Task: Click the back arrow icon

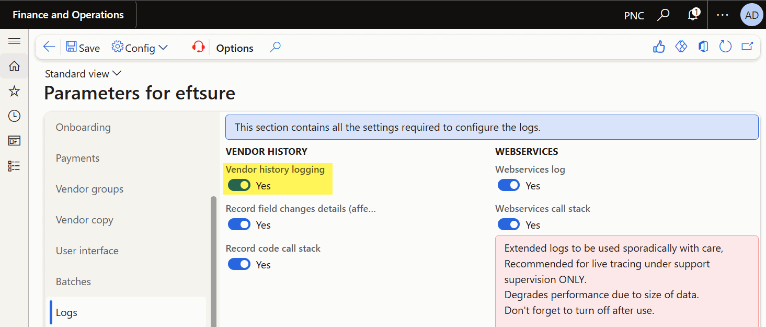Action: [x=49, y=47]
